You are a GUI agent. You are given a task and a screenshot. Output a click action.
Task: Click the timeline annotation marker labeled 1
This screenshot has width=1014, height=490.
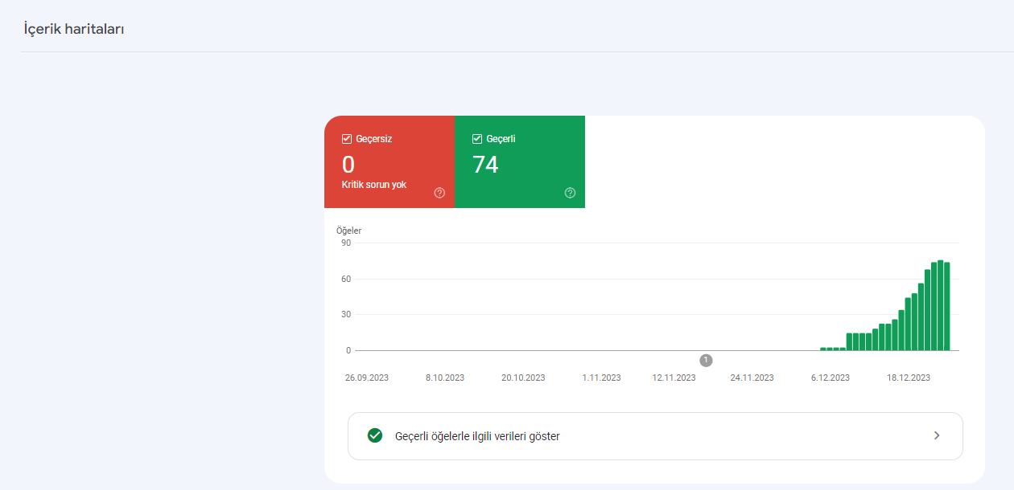(706, 361)
